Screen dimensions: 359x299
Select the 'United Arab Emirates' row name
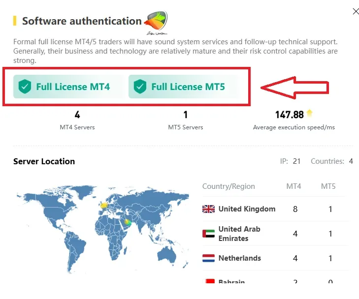tap(239, 234)
